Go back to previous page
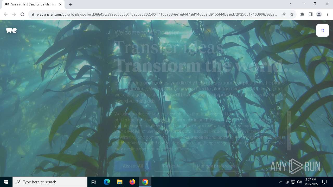The height and width of the screenshot is (187, 333). click(6, 14)
